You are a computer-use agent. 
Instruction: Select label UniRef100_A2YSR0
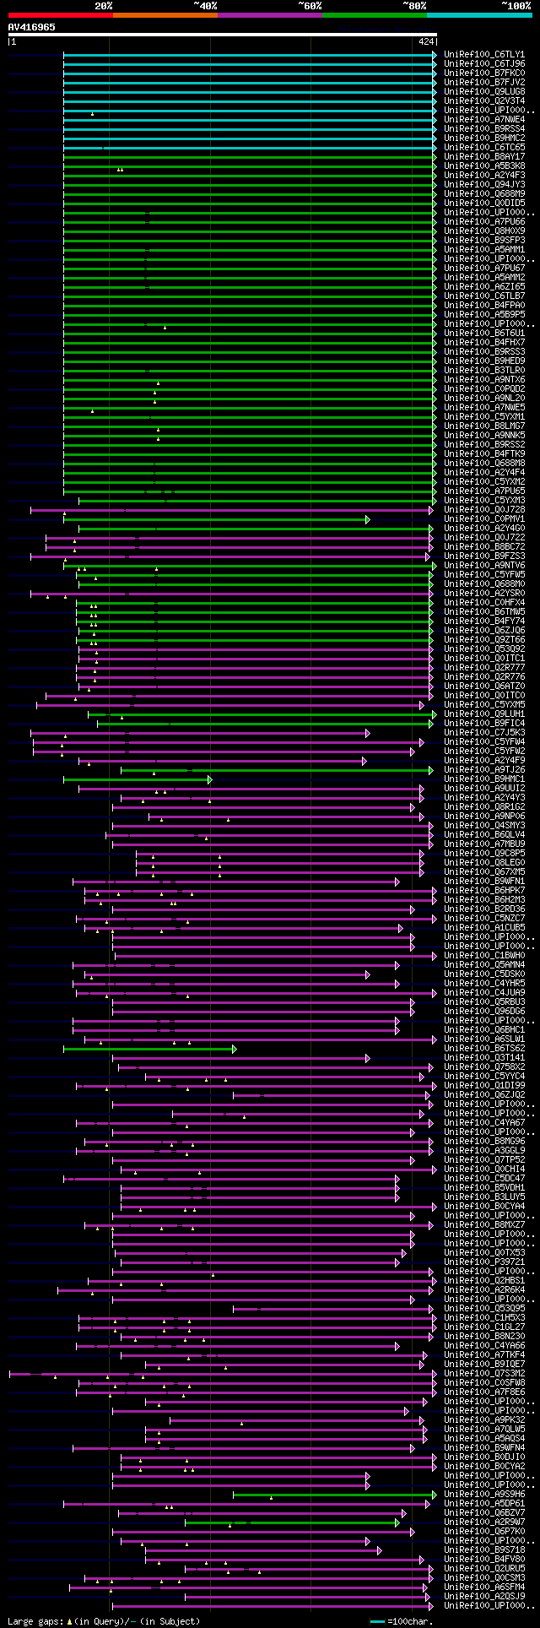pyautogui.click(x=484, y=593)
